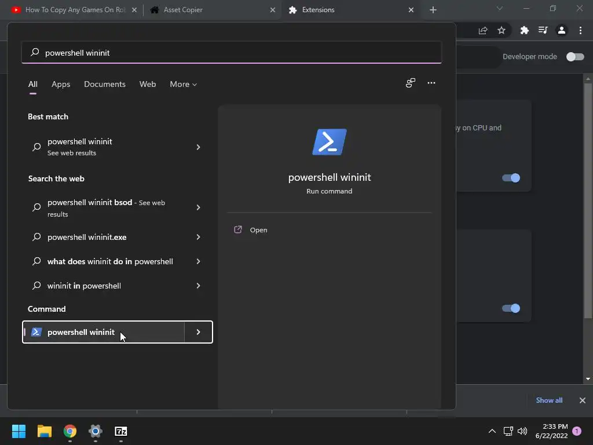Click the search magnifier icon in box

tap(35, 52)
